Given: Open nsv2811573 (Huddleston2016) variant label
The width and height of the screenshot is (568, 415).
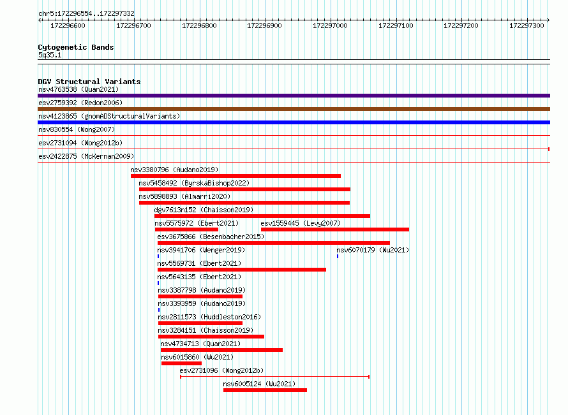Looking at the screenshot, I should (209, 317).
